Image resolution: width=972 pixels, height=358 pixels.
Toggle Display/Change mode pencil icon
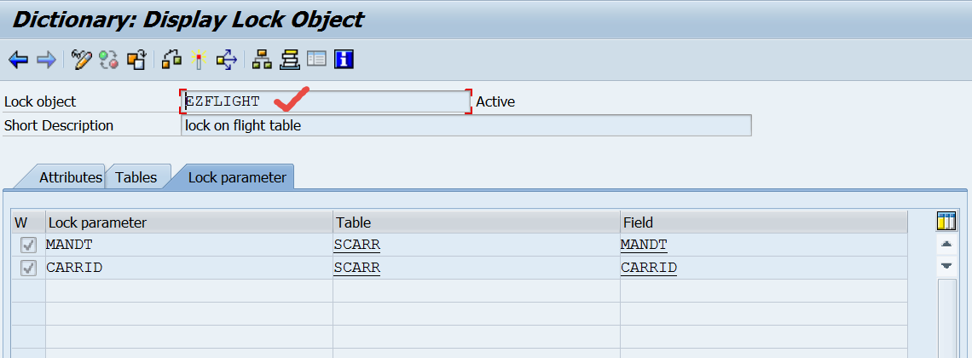tap(82, 60)
